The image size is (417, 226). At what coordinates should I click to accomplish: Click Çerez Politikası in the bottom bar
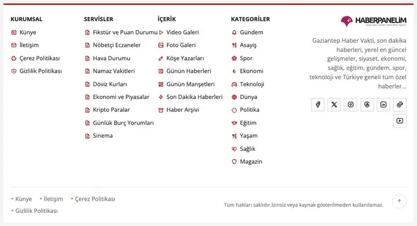click(95, 199)
